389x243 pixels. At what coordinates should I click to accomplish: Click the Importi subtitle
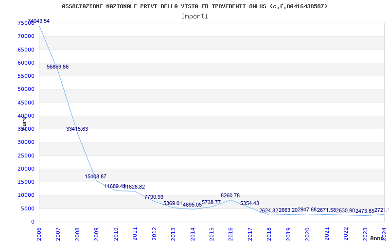coord(194,17)
